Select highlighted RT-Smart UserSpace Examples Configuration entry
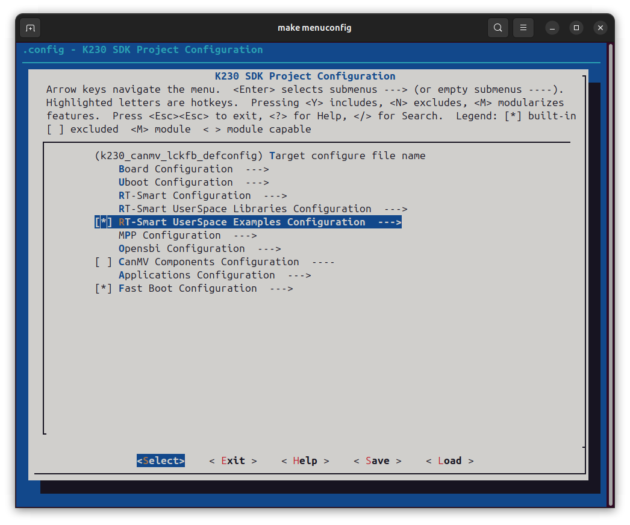 pyautogui.click(x=248, y=222)
